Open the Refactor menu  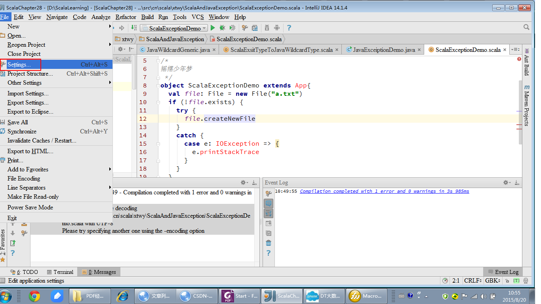coord(126,17)
